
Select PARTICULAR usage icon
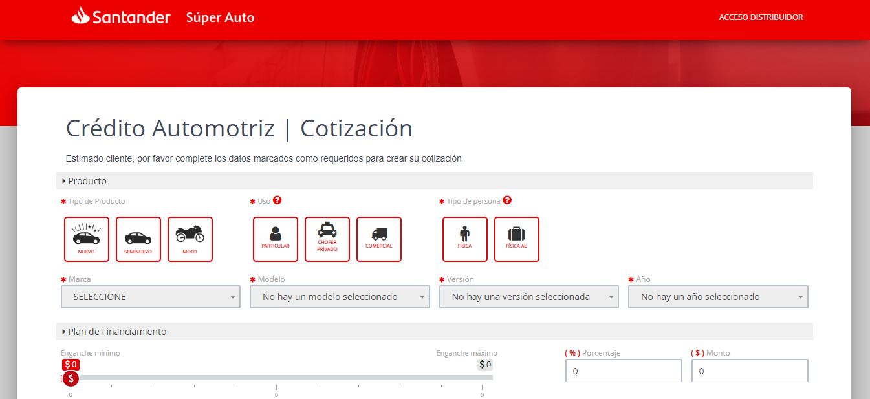[275, 239]
